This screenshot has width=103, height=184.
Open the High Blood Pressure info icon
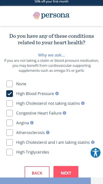pos(57,93)
